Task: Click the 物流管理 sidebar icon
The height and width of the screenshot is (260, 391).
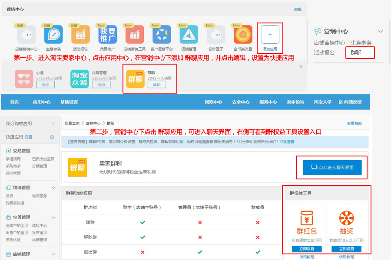Action: coord(8,188)
